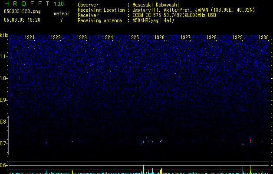Select the ICOM IC-575 receiver details
Image resolution: width=273 pixels, height=174 pixels.
click(174, 15)
